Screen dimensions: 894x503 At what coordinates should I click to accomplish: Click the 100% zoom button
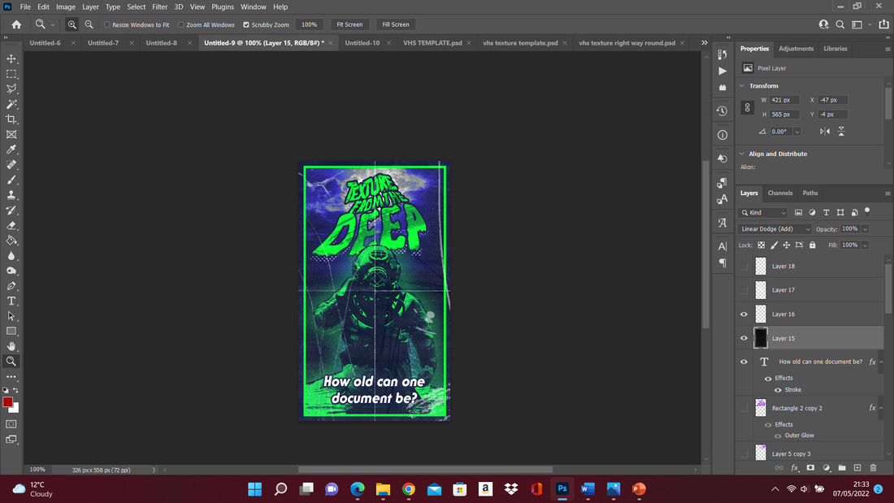[x=309, y=24]
